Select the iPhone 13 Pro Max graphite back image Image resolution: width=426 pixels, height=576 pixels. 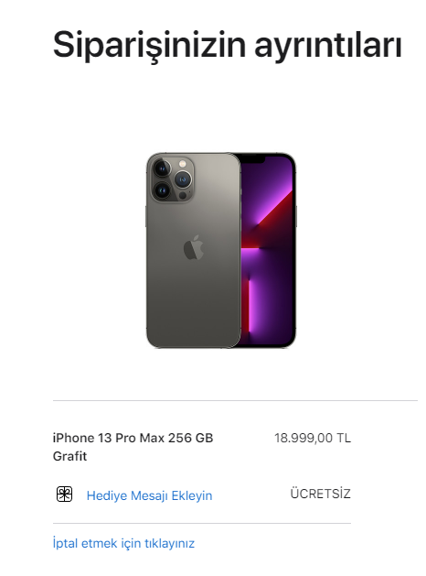[x=194, y=251]
